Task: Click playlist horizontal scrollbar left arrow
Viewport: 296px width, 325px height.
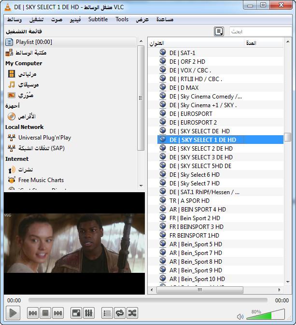Action: point(152,290)
